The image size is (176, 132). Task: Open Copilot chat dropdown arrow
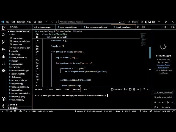[123, 22]
